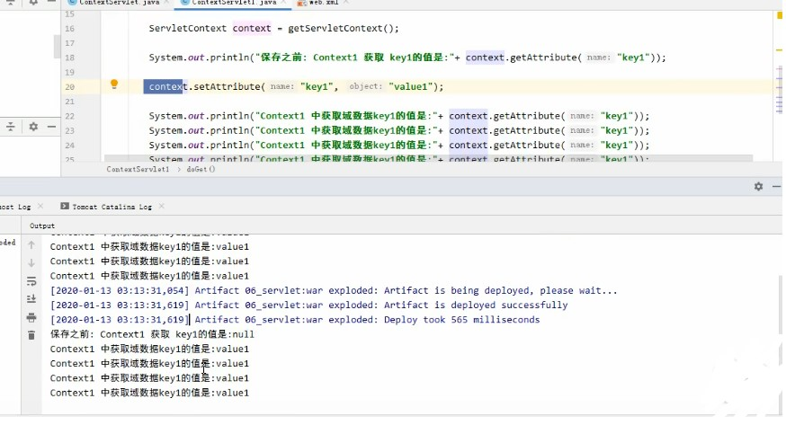The width and height of the screenshot is (786, 425).
Task: Click the context variable declaration on line 16
Action: (x=252, y=29)
